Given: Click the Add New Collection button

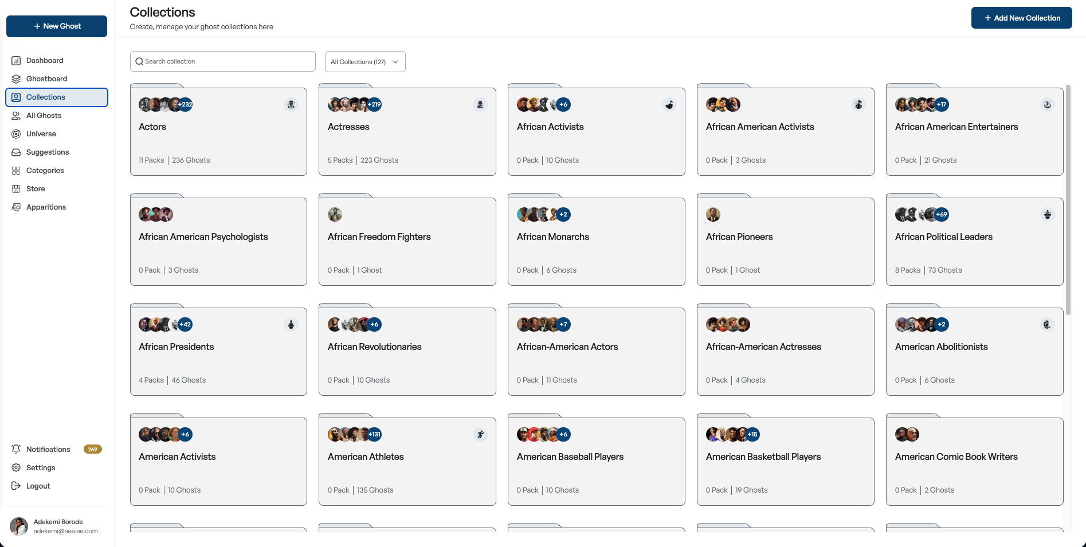Looking at the screenshot, I should point(1022,18).
